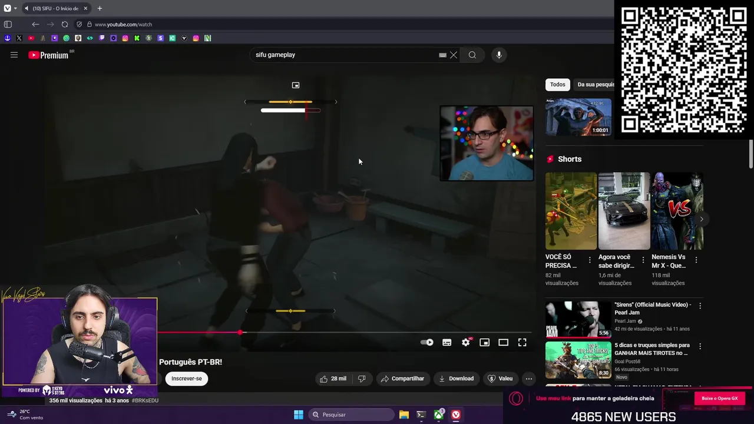Open the YouTube guide hamburger menu

14,55
